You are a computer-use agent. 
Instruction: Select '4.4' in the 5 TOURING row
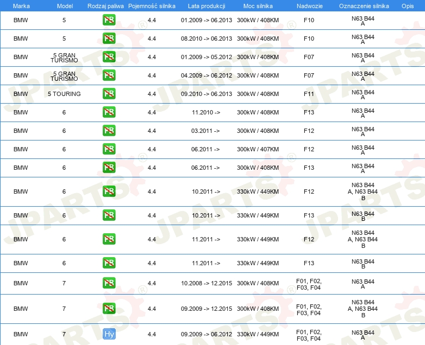click(152, 94)
